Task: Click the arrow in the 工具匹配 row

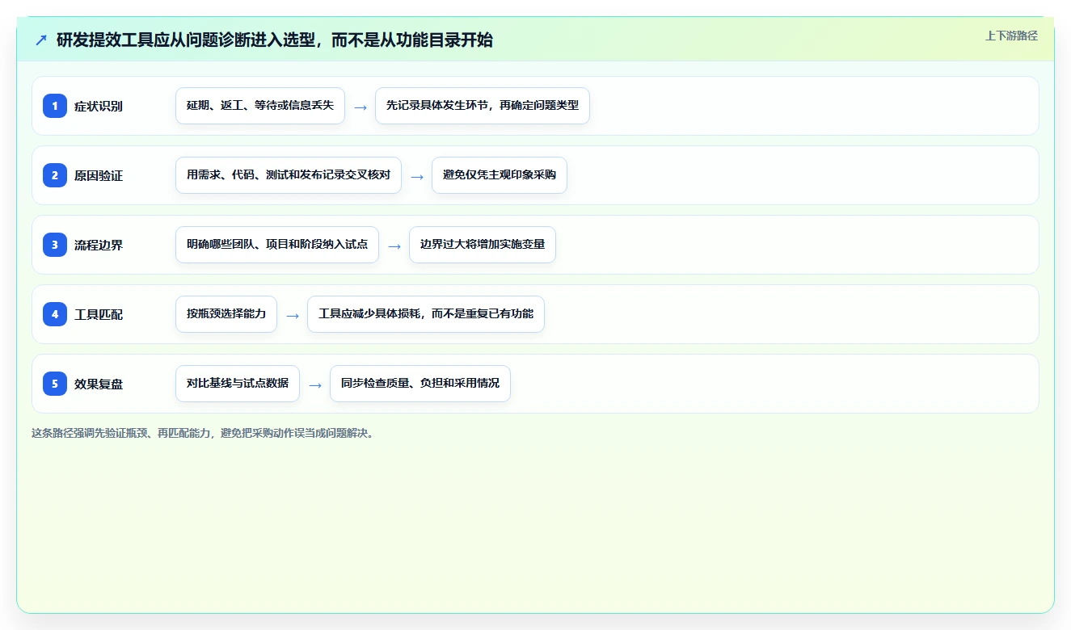Action: [x=293, y=315]
